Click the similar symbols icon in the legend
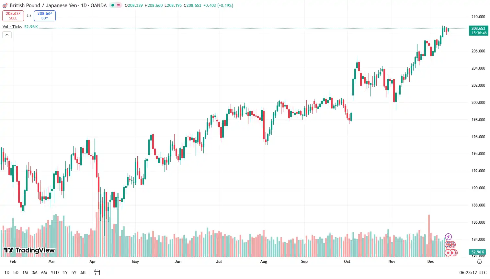This screenshot has height=279, width=490. [x=119, y=5]
